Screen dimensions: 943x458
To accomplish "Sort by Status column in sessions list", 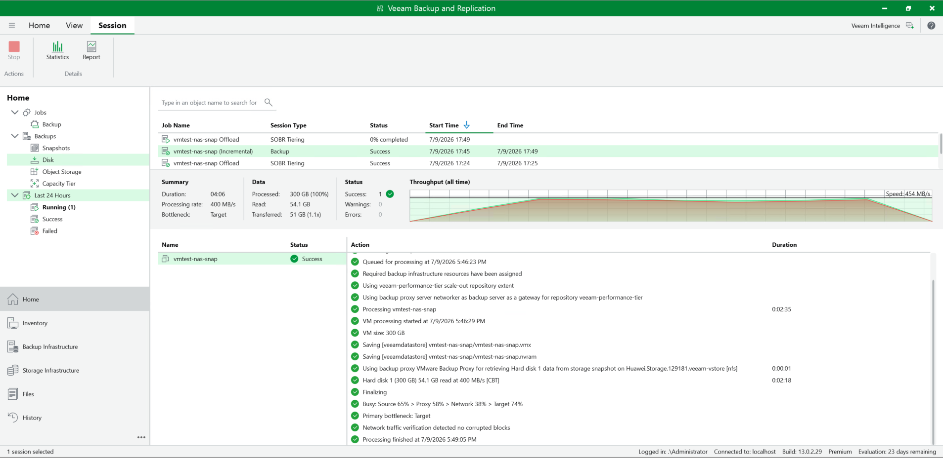I will pyautogui.click(x=379, y=125).
